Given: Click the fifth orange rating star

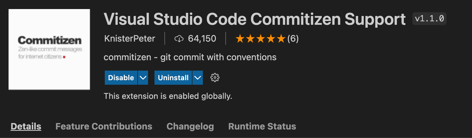Looking at the screenshot, I should (x=281, y=39).
